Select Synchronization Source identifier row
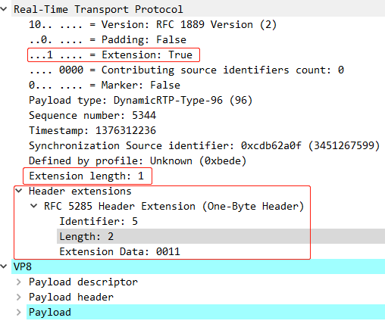Image resolution: width=385 pixels, height=324 pixels. (204, 145)
